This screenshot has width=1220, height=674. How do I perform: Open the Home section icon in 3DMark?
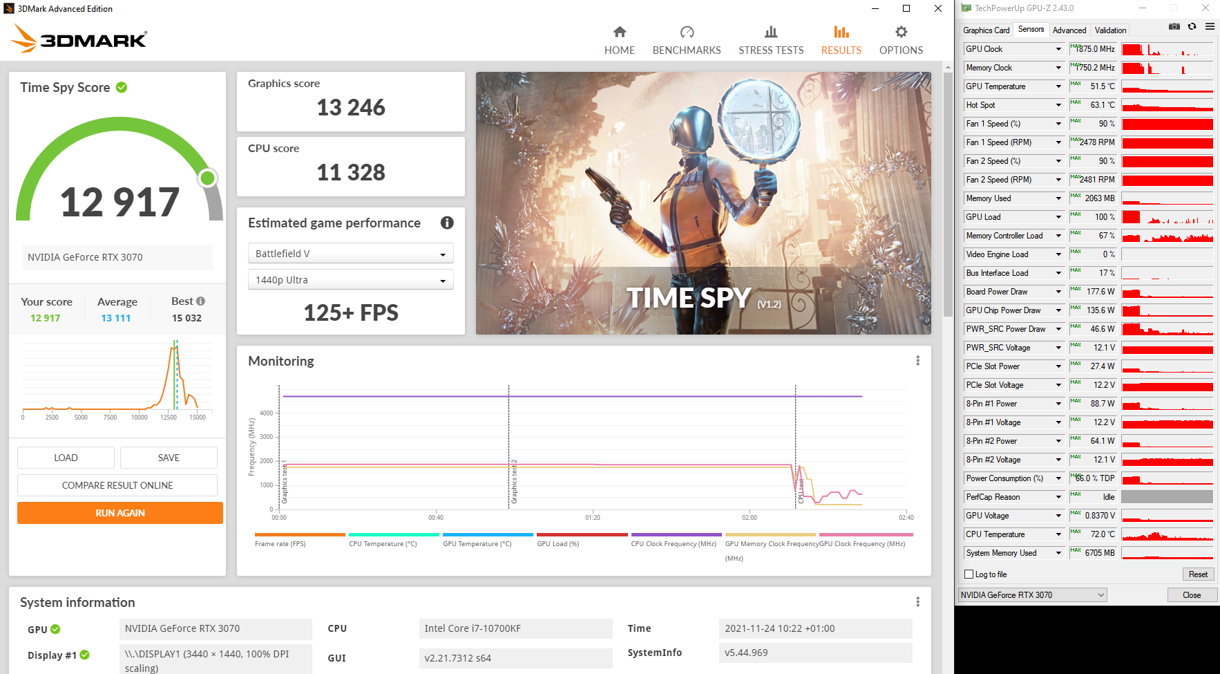point(620,32)
